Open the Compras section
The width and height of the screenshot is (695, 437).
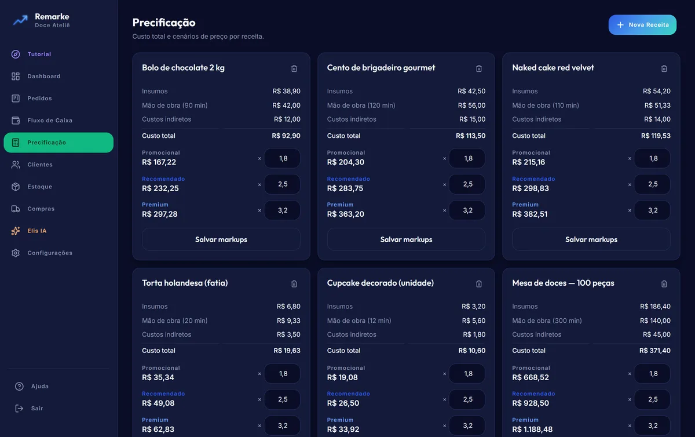(x=58, y=209)
